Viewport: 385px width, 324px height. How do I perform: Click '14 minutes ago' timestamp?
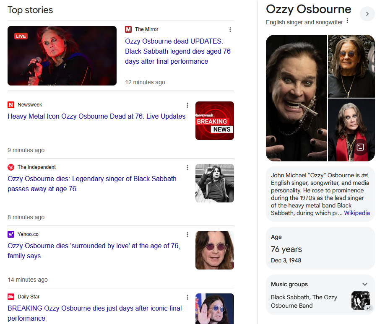click(28, 280)
